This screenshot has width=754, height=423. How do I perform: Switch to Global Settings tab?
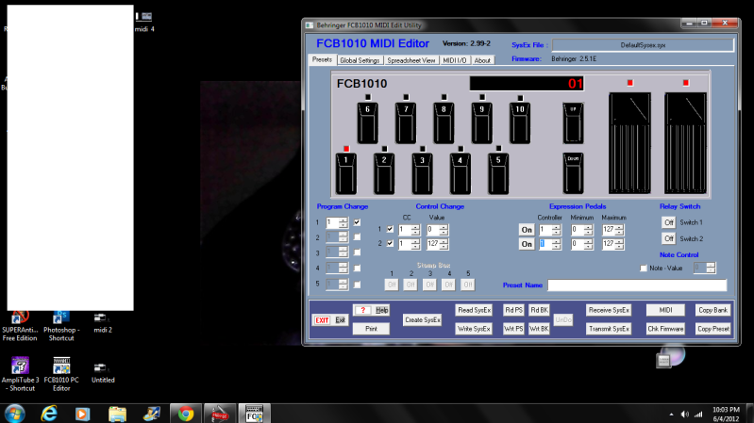point(360,60)
